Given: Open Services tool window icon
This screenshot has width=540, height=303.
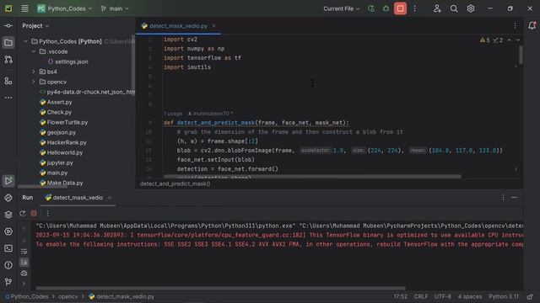Looking at the screenshot, I should (x=8, y=231).
